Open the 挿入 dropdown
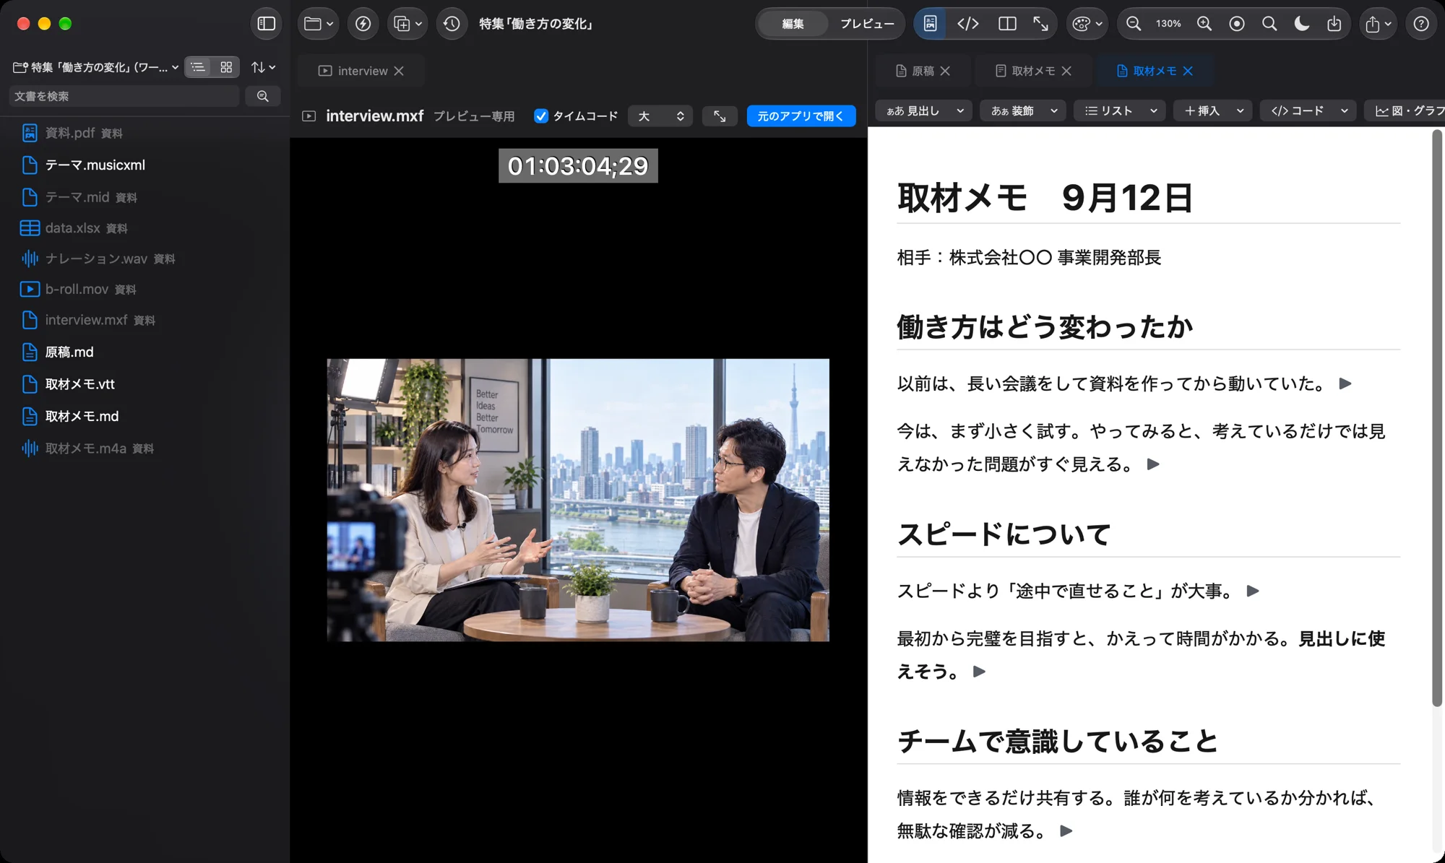Image resolution: width=1445 pixels, height=863 pixels. pyautogui.click(x=1213, y=110)
